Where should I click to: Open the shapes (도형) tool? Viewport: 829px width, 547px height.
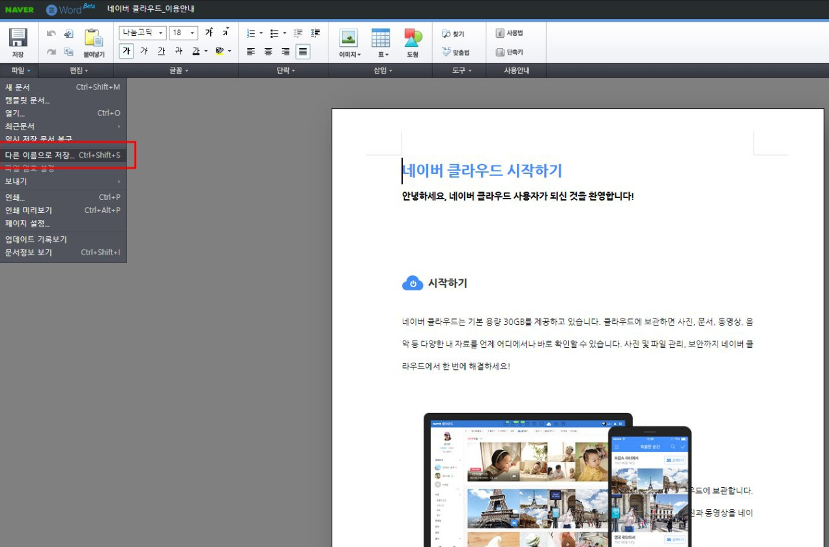point(413,38)
